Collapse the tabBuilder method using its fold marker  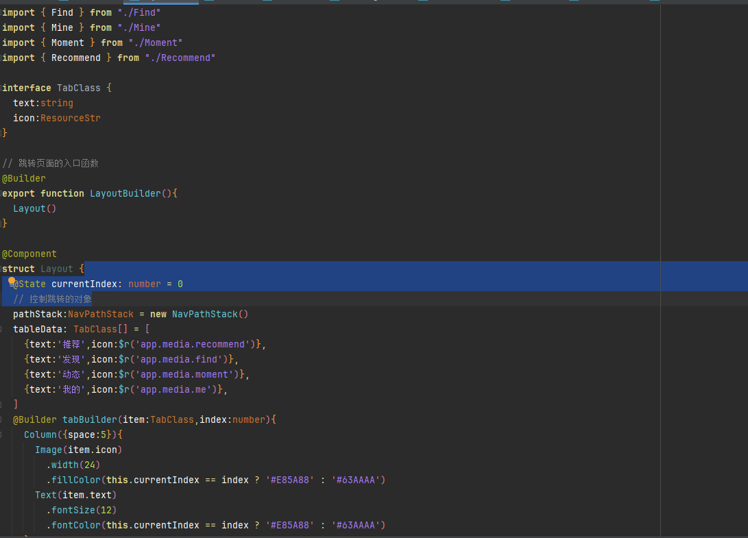pyautogui.click(x=1, y=419)
